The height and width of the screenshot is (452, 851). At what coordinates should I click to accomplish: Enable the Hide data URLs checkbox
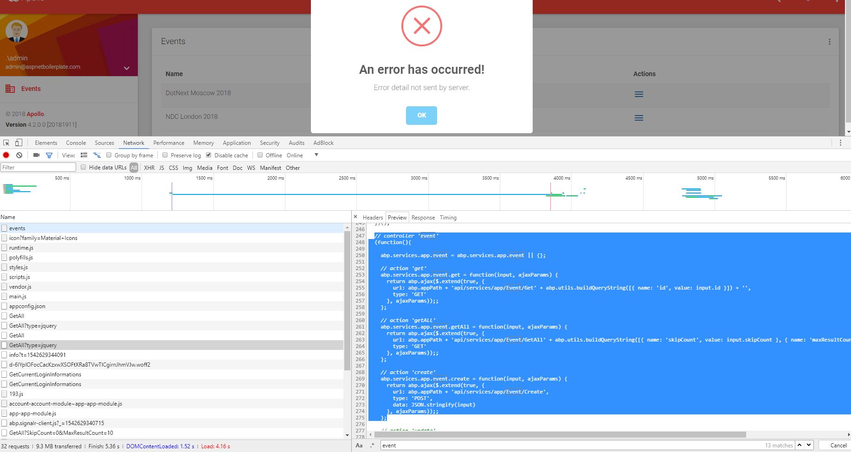click(x=83, y=168)
